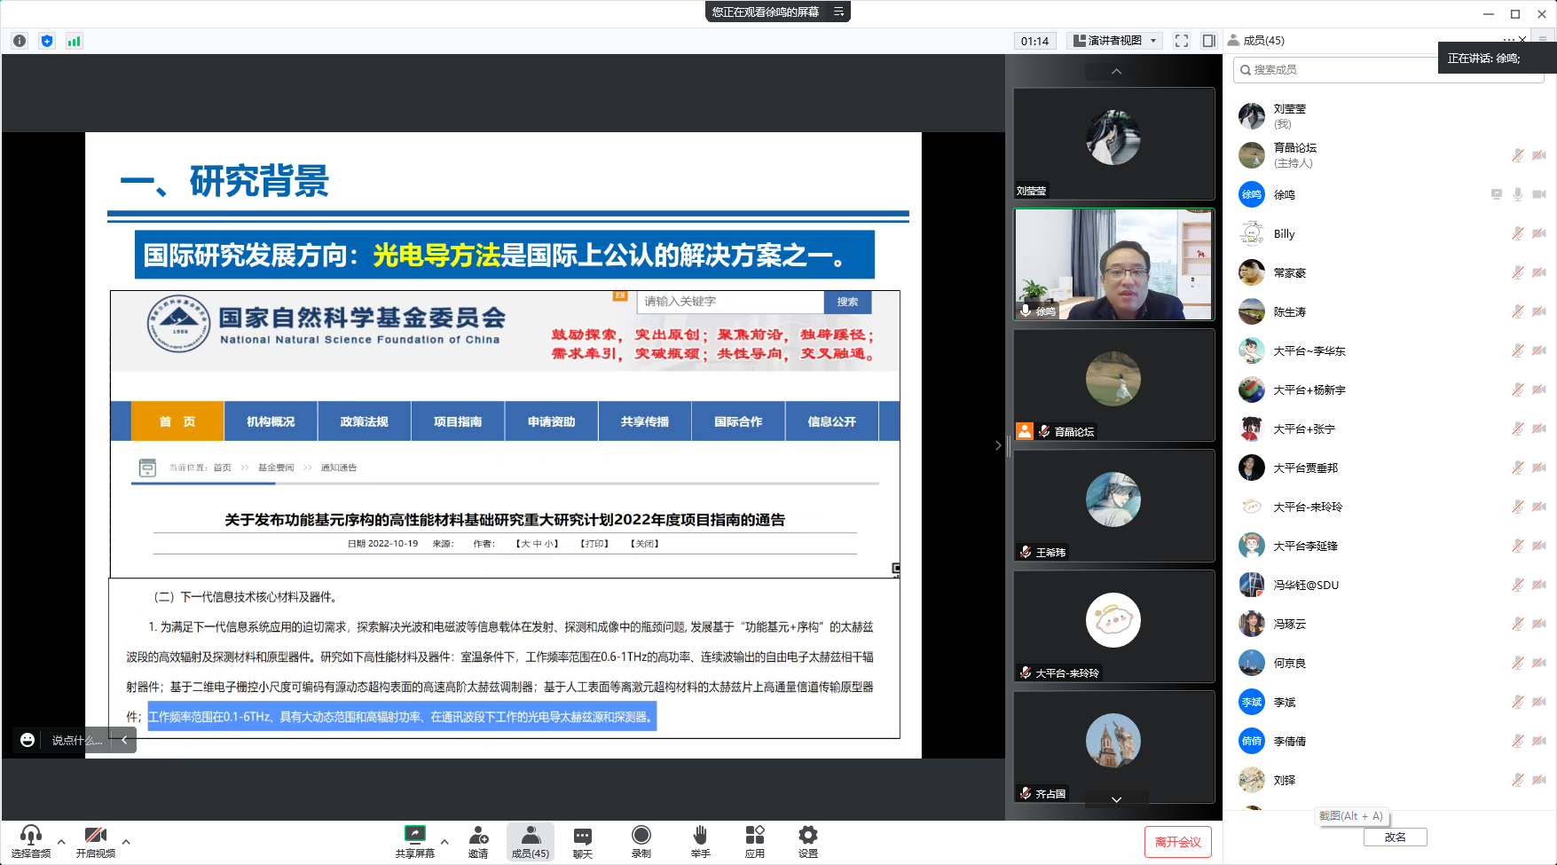The image size is (1557, 865).
Task: Open Settings (设置) gear
Action: click(x=807, y=840)
